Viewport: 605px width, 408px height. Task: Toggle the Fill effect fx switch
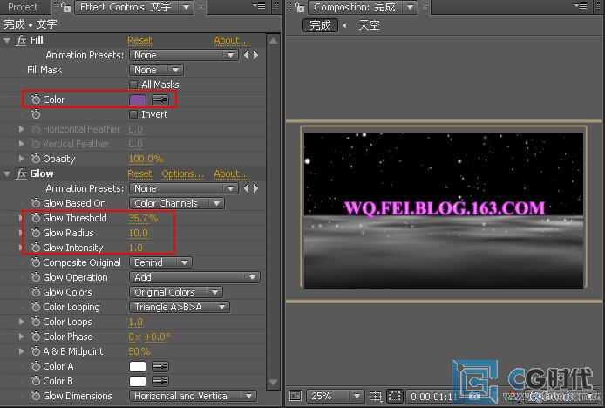tap(21, 40)
